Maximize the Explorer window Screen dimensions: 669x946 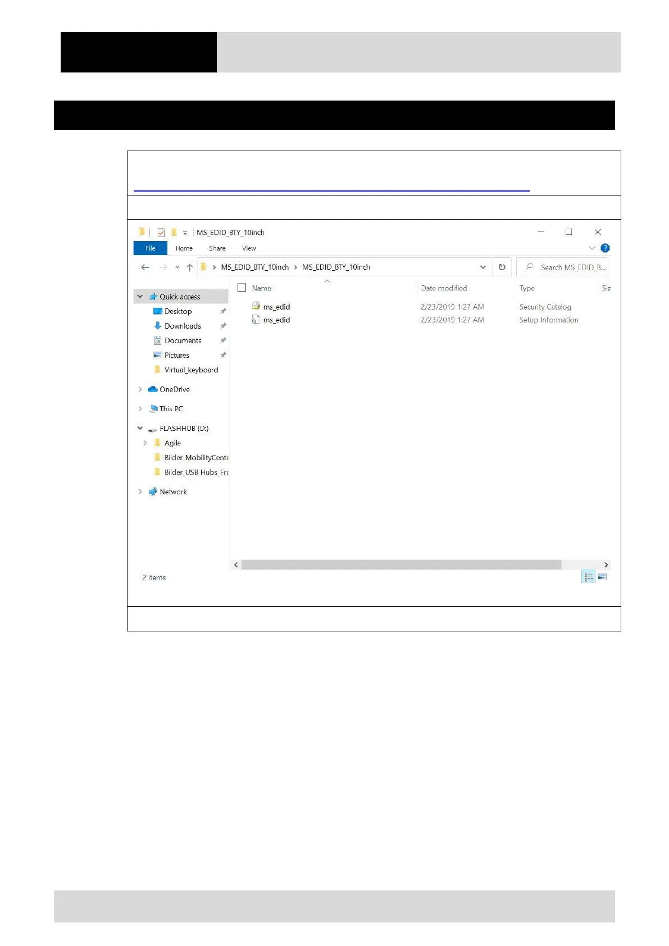(568, 231)
